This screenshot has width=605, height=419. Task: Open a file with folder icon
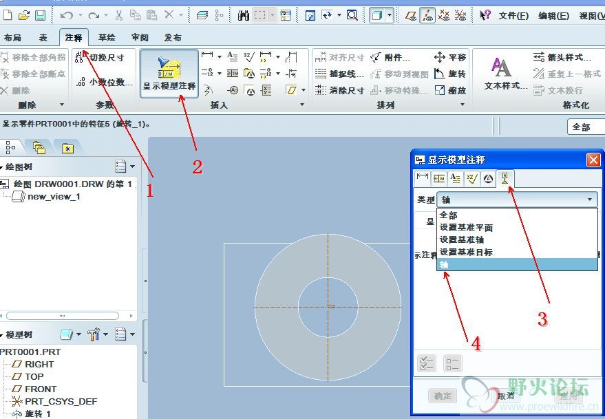[24, 15]
